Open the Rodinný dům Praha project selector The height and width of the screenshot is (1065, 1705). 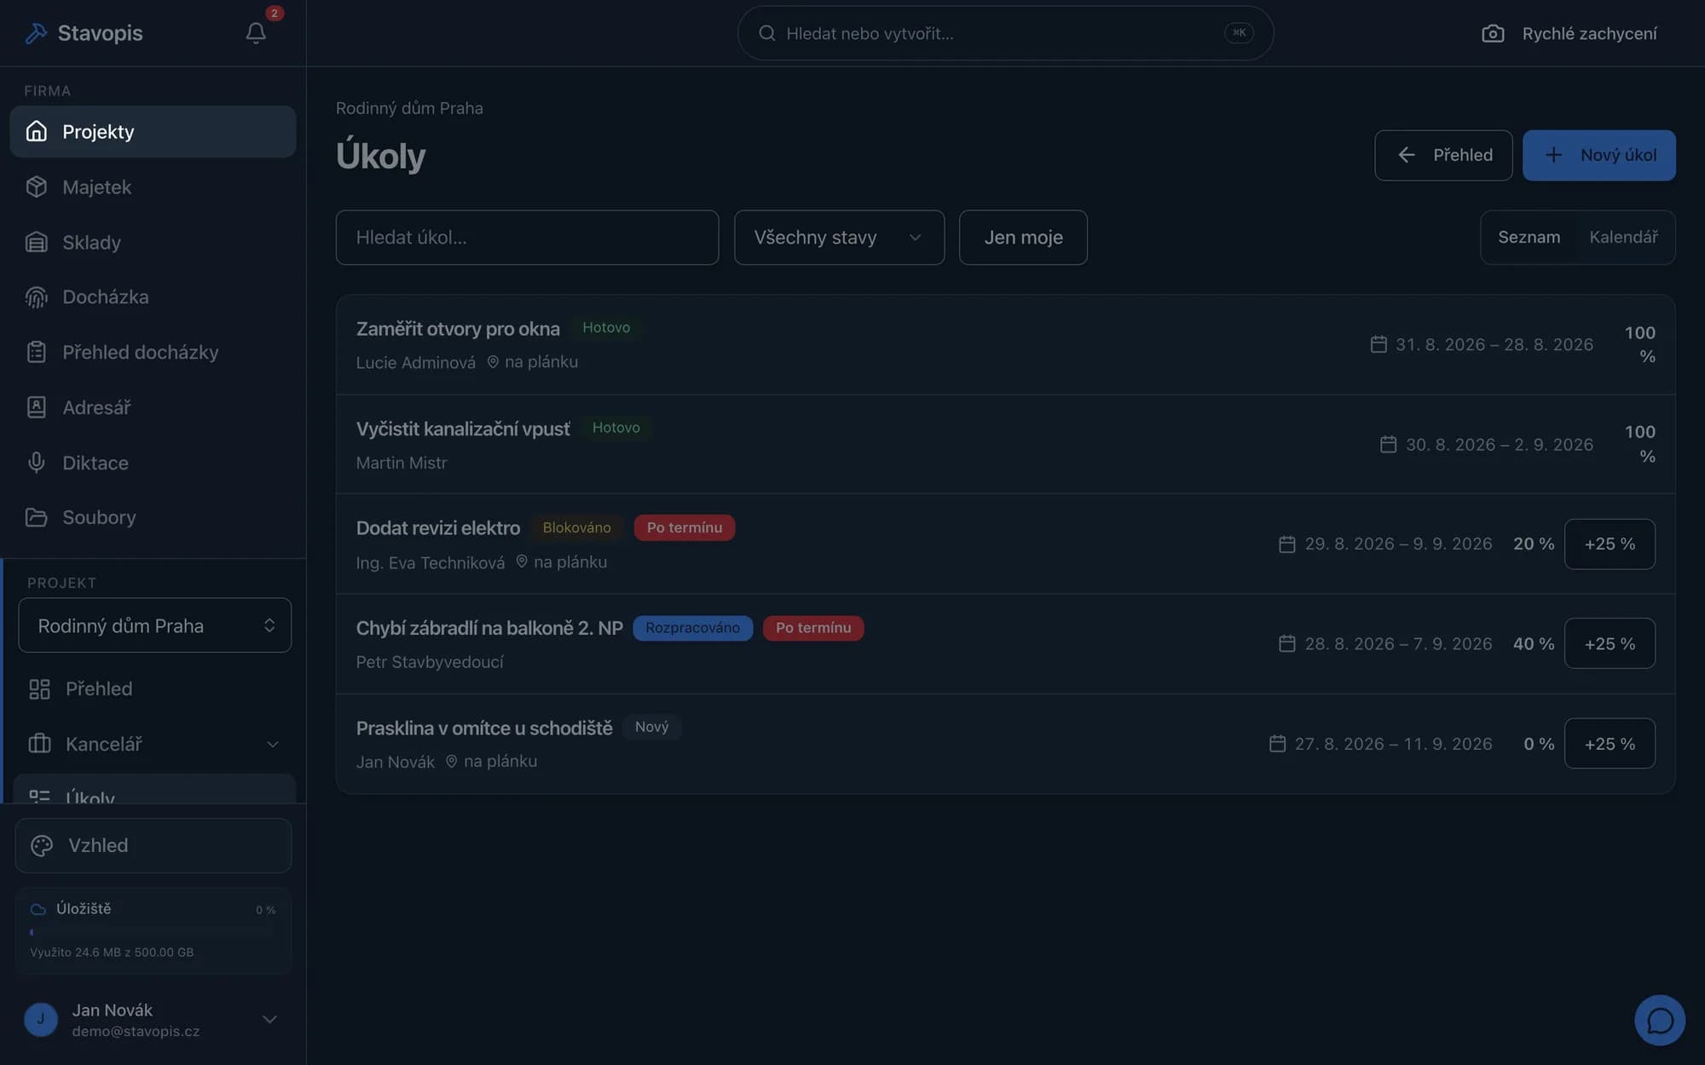pyautogui.click(x=155, y=625)
